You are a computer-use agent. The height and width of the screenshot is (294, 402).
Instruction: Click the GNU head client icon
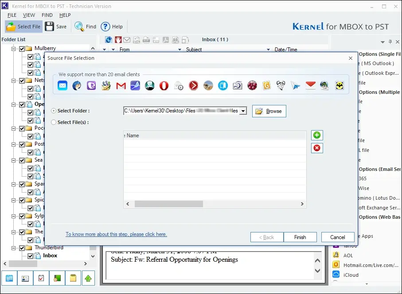281,85
